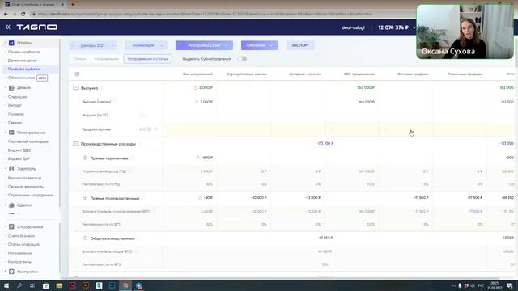
Task: Collapse the Отчёты sidebar section arrow
Action: (x=6, y=43)
